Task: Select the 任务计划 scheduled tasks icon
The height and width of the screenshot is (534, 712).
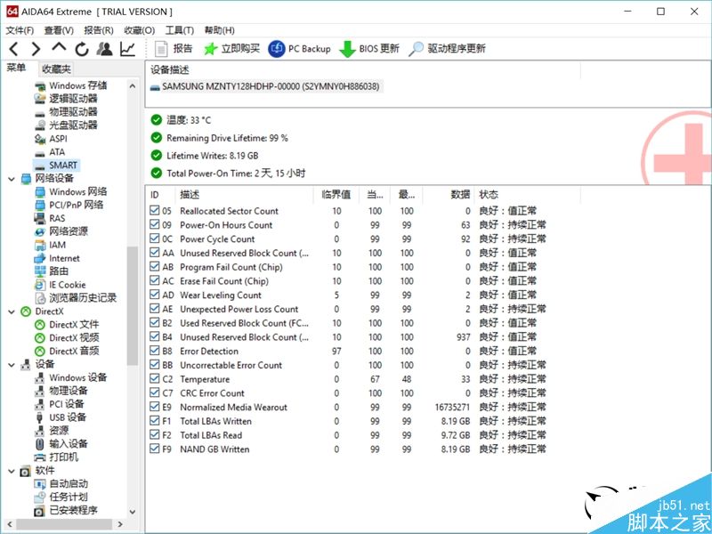Action: pyautogui.click(x=40, y=497)
